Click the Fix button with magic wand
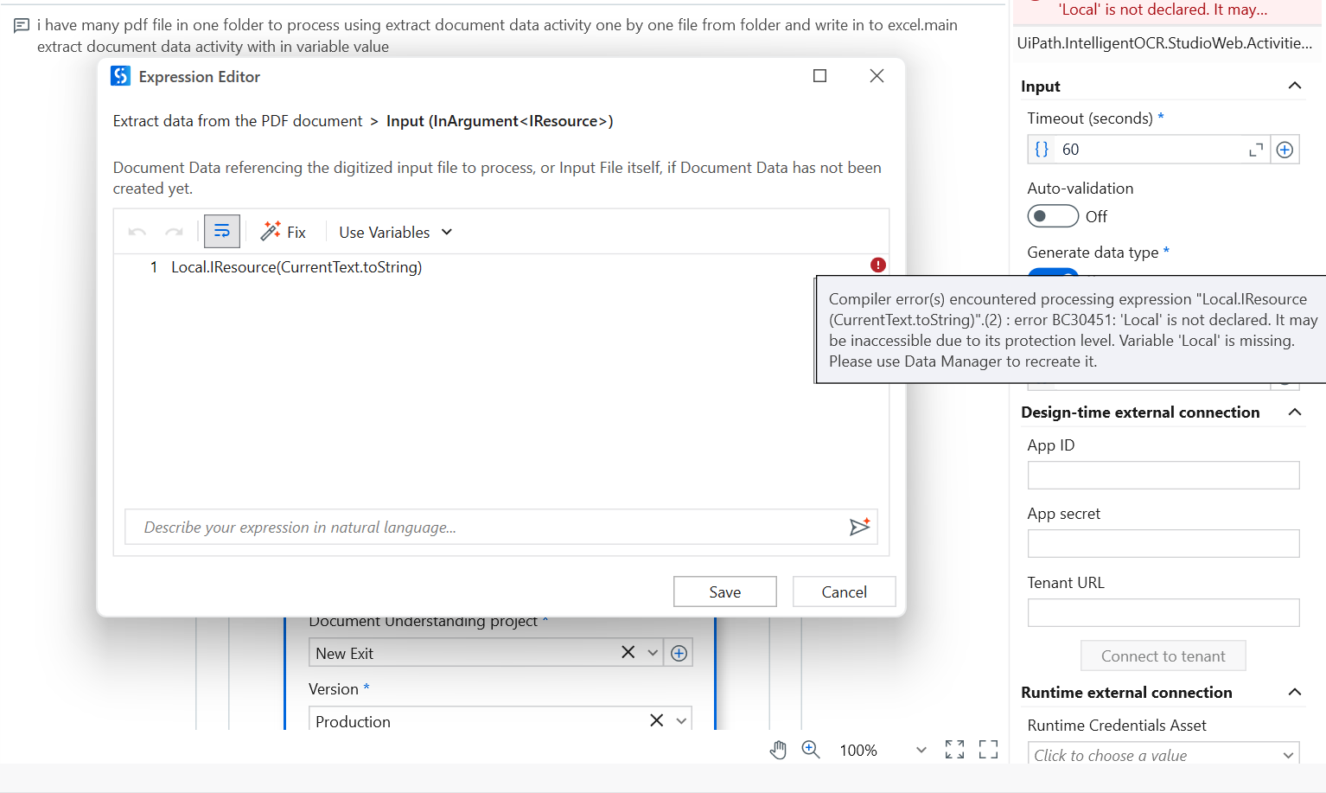Viewport: 1326px width, 793px height. 283,232
